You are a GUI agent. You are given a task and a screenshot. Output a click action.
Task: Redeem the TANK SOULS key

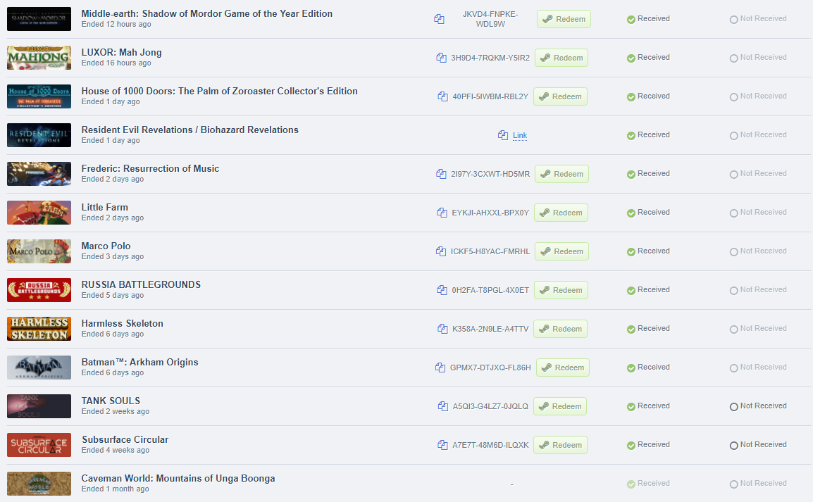(560, 406)
